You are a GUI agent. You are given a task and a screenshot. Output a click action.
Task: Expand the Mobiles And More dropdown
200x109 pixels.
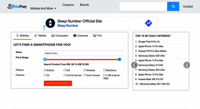[x=43, y=9]
